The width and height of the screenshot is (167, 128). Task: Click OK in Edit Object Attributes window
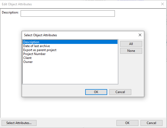127,123
